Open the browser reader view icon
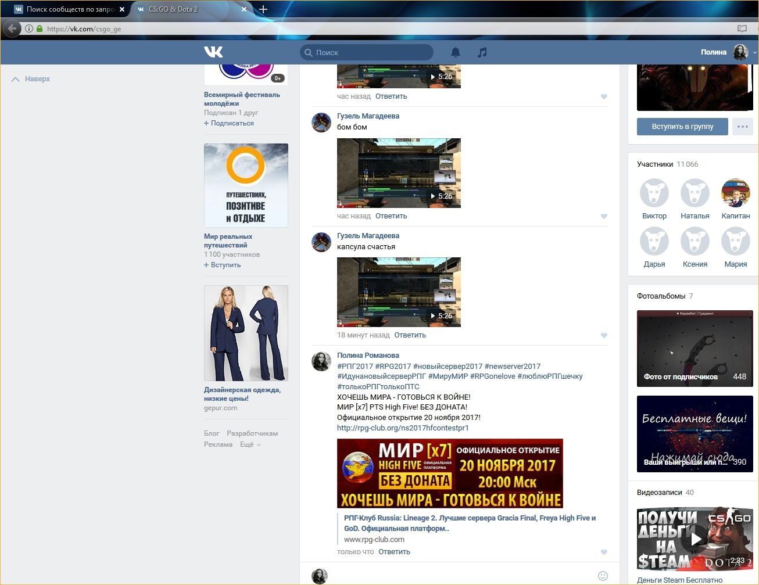759x585 pixels. pos(742,28)
